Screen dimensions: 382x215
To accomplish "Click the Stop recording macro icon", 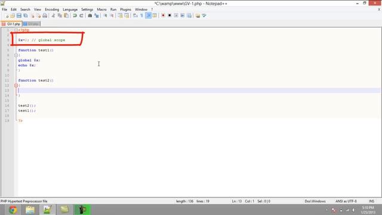I will click(x=170, y=16).
